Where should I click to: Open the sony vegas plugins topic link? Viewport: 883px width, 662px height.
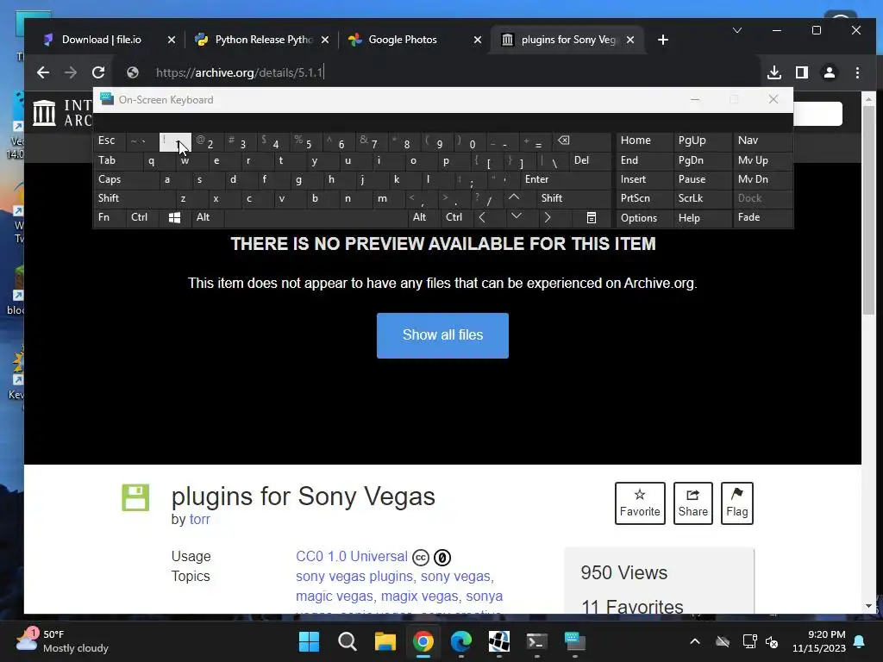tap(354, 577)
